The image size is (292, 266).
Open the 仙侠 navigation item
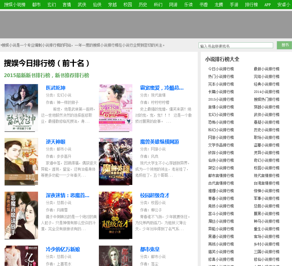click(97, 5)
